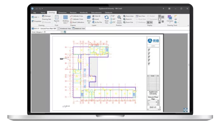Click Drawing Sets

pyautogui.click(x=46, y=19)
